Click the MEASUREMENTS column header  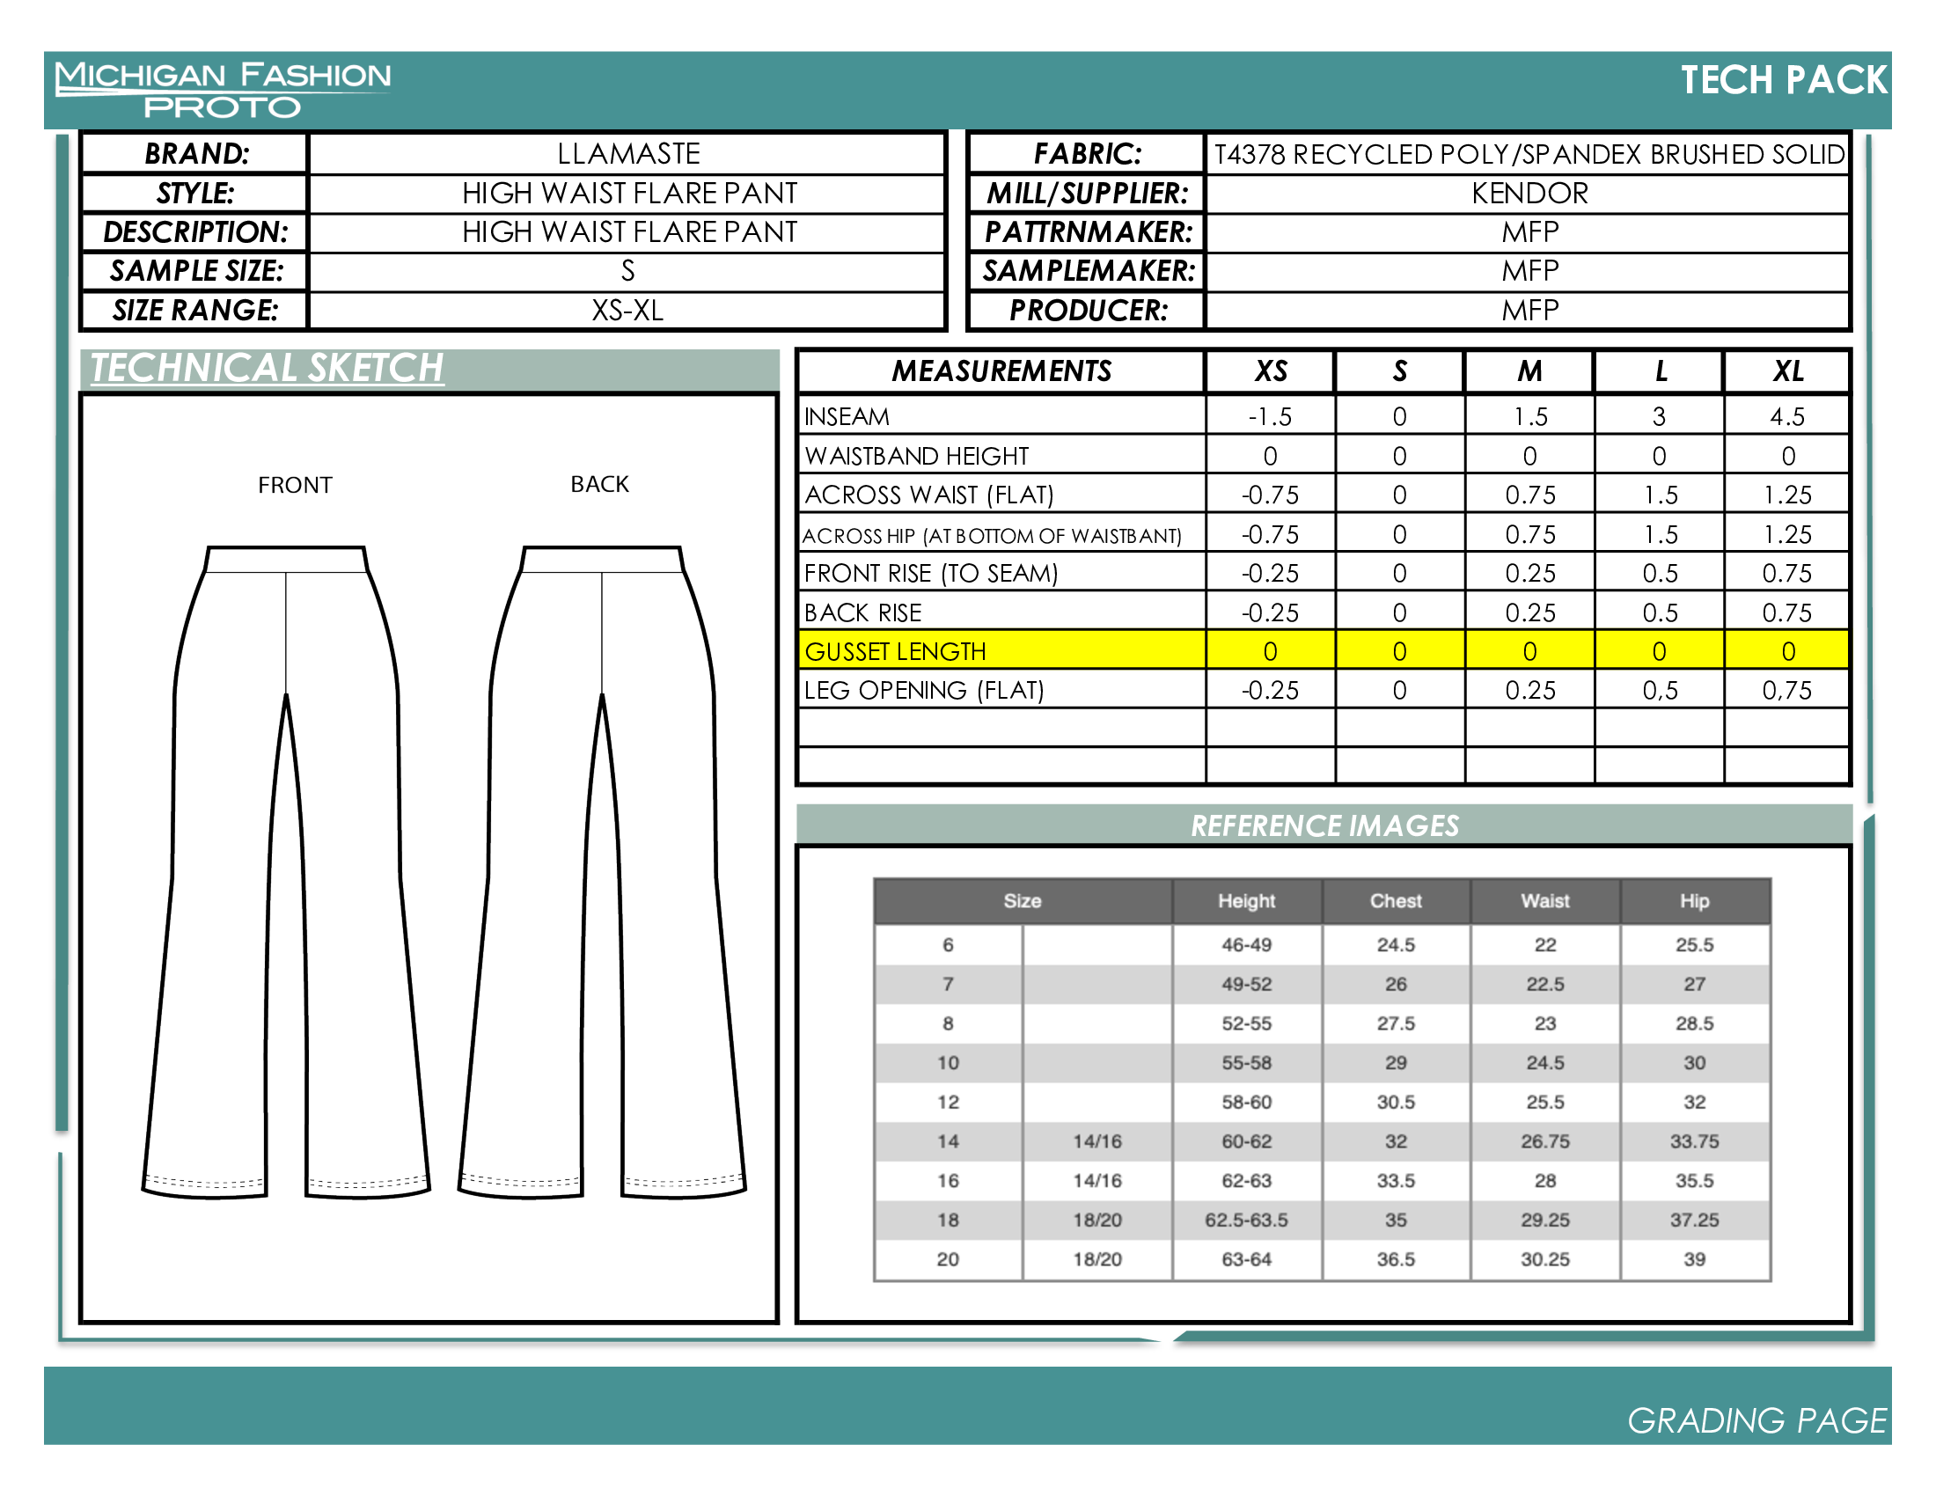(x=1001, y=370)
